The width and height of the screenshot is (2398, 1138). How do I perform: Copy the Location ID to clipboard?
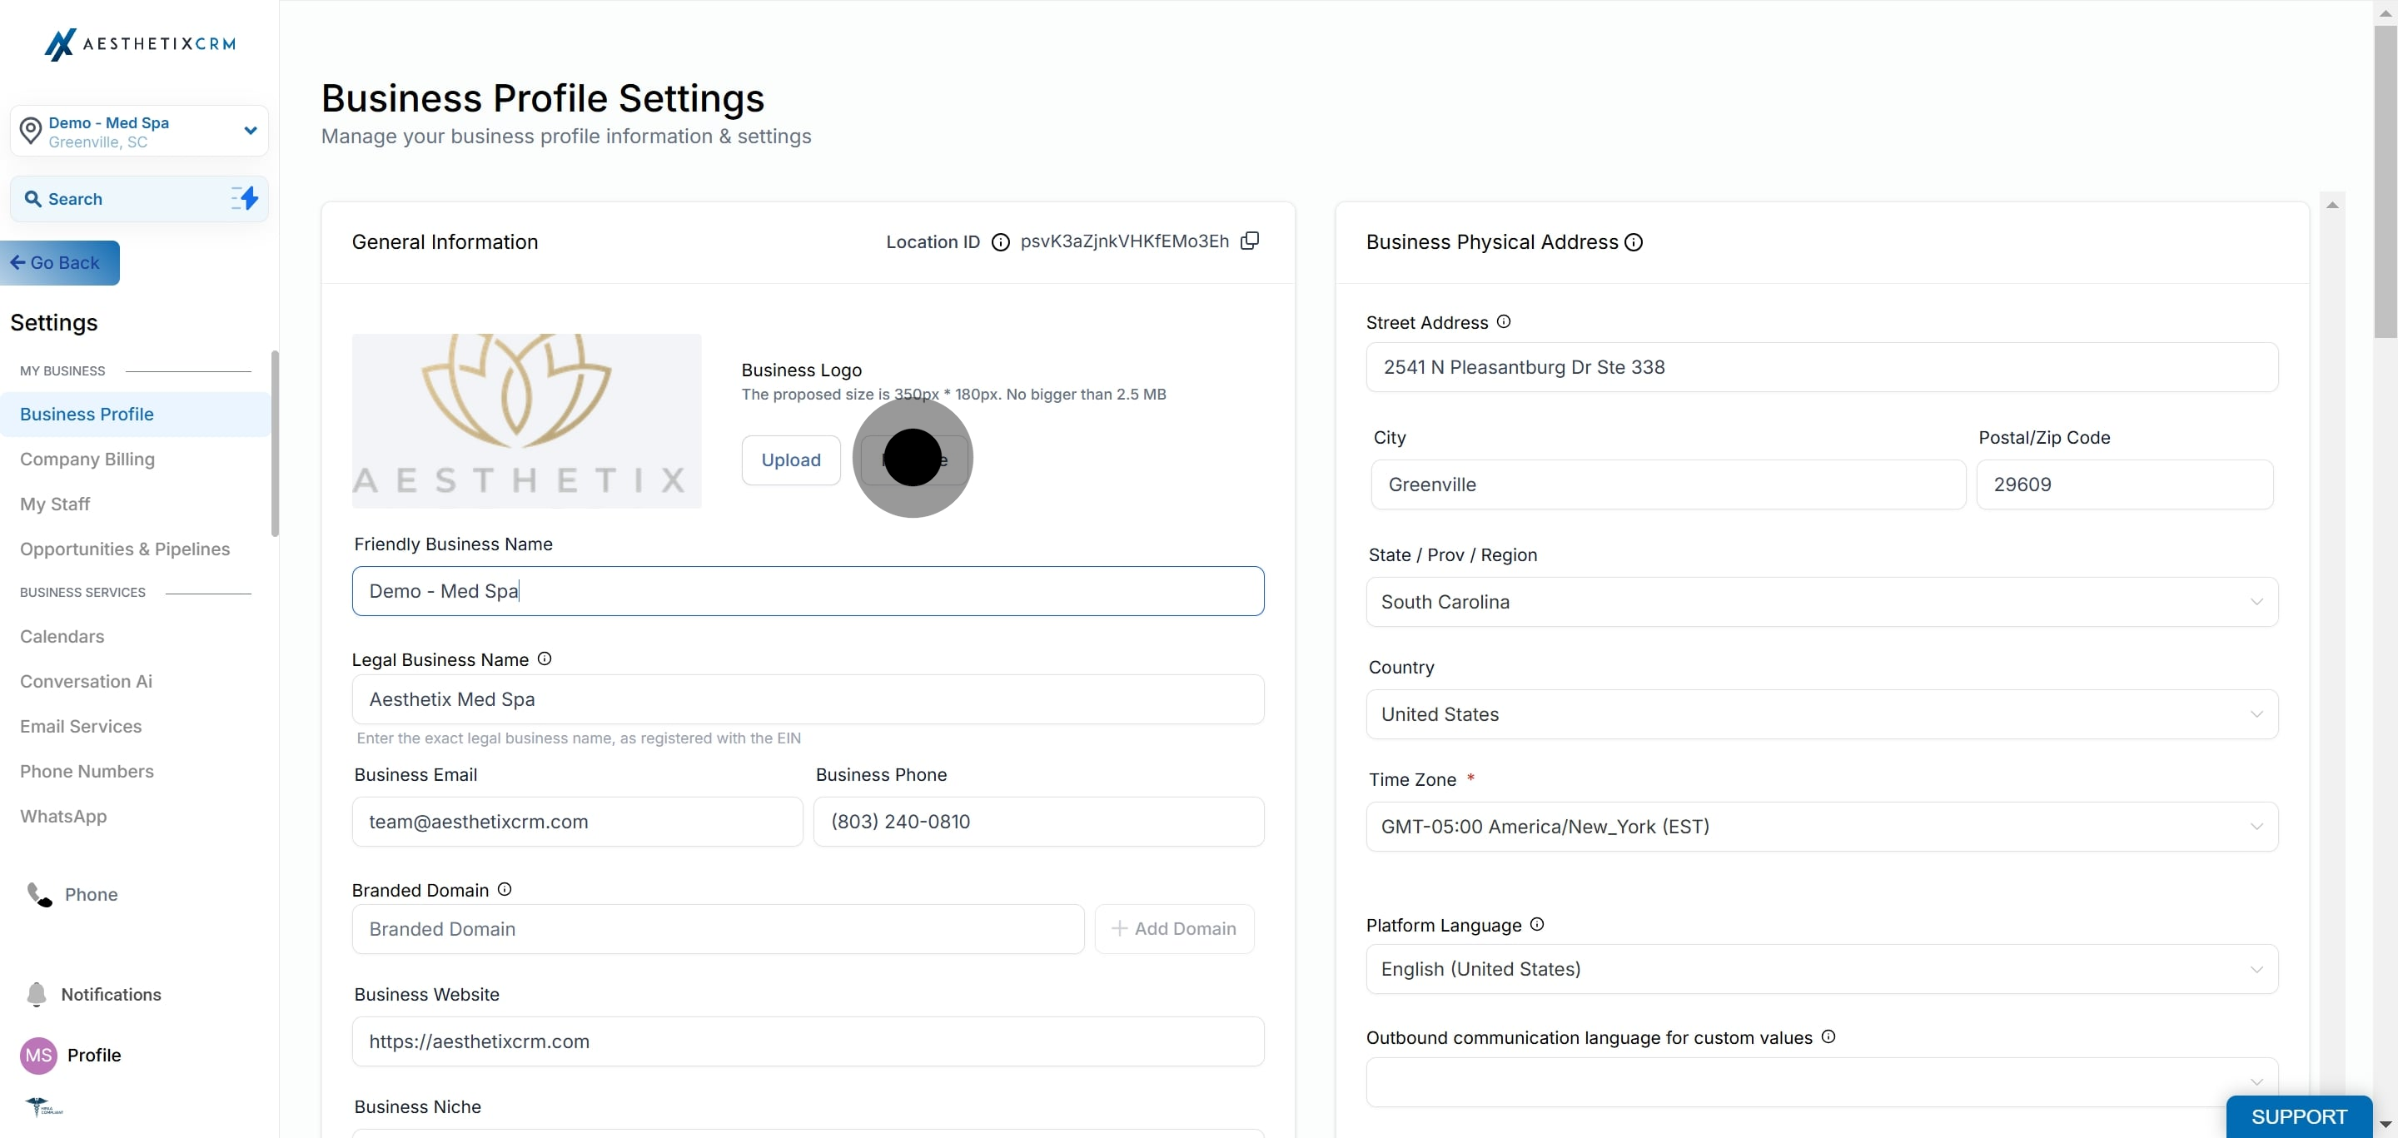coord(1250,241)
